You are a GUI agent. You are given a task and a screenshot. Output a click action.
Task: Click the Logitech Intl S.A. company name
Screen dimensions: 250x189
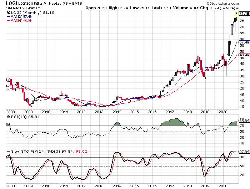[x=33, y=3]
